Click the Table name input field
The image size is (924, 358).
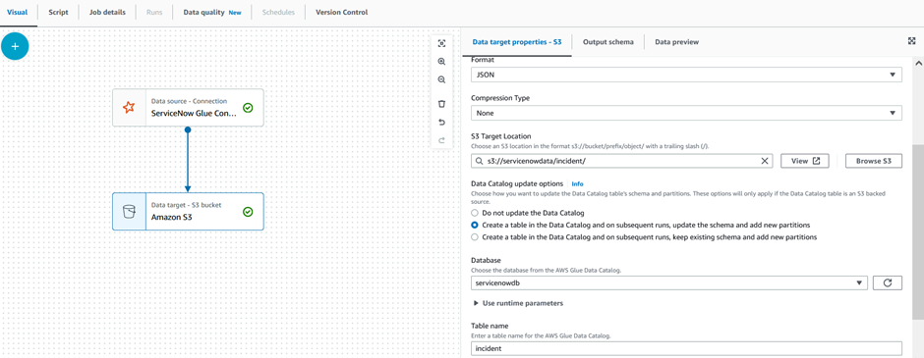(686, 348)
